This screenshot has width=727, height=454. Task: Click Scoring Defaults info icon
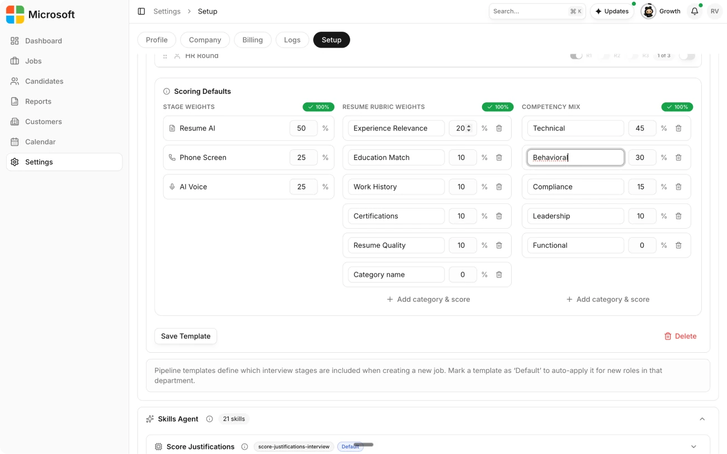[167, 91]
